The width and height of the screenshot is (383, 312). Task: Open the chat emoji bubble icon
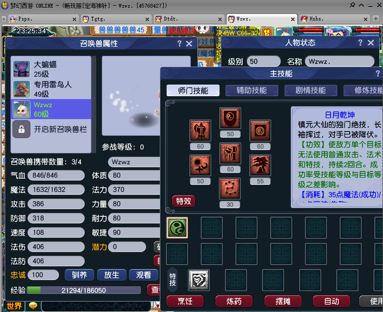[33, 305]
